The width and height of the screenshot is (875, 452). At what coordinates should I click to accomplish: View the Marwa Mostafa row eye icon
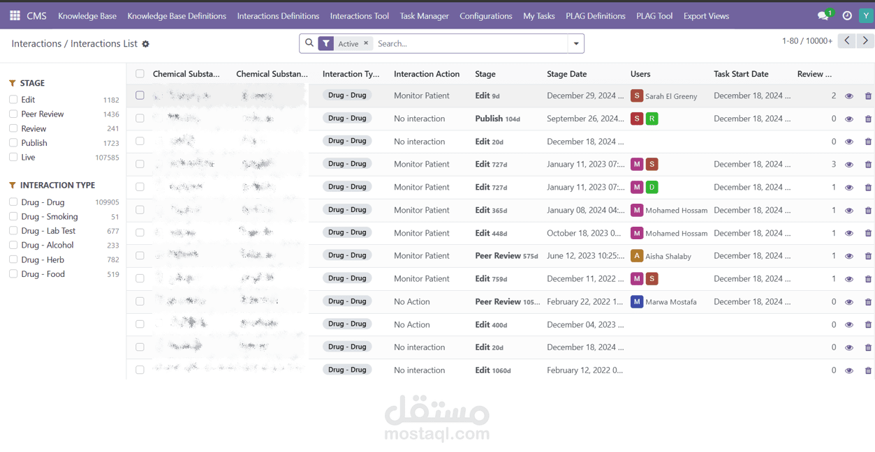click(849, 302)
